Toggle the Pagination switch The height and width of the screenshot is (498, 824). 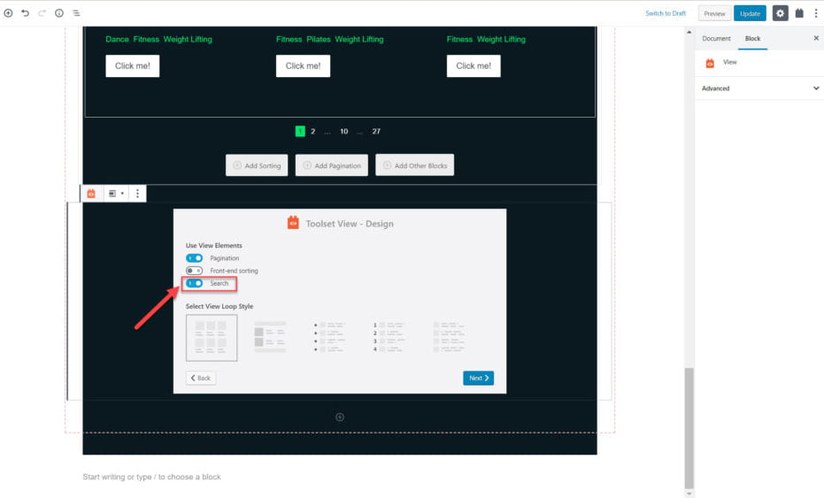[195, 258]
